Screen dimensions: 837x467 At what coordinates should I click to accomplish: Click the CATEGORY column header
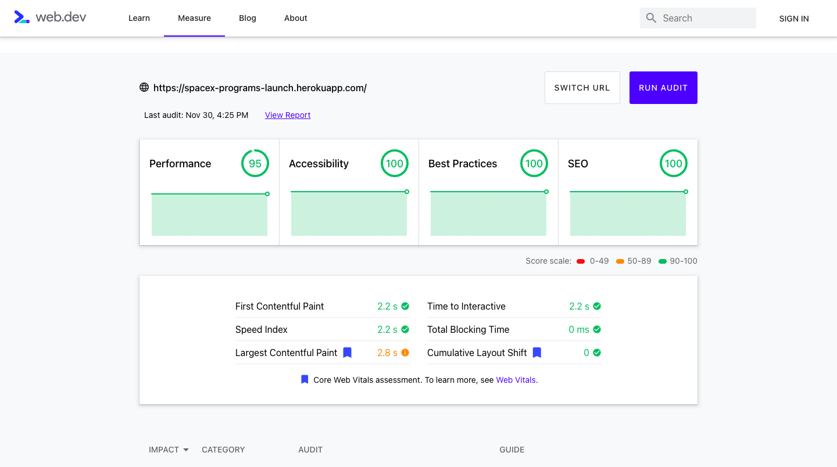[x=223, y=450]
